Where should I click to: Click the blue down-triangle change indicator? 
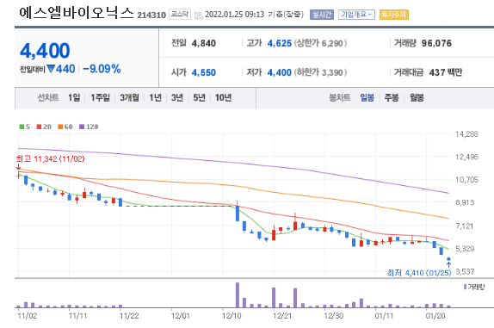51,69
